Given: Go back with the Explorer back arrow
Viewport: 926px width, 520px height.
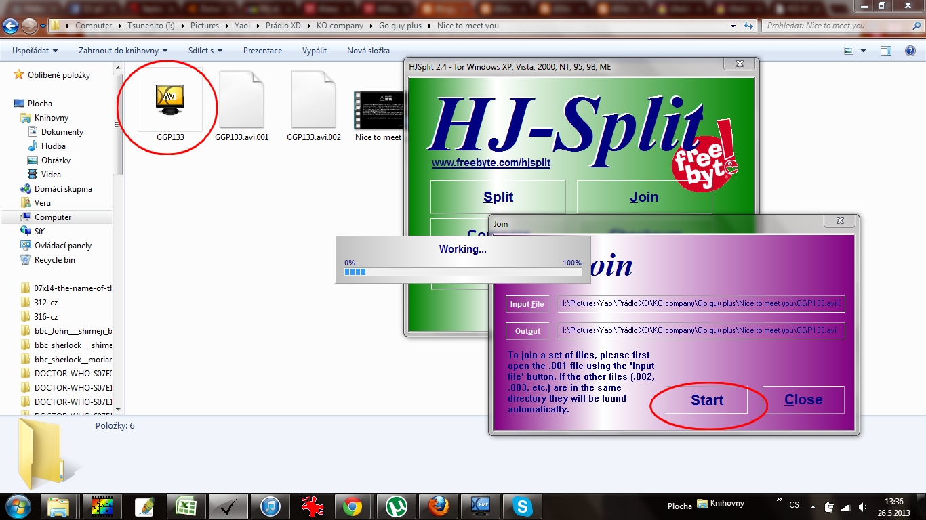Looking at the screenshot, I should 10,26.
